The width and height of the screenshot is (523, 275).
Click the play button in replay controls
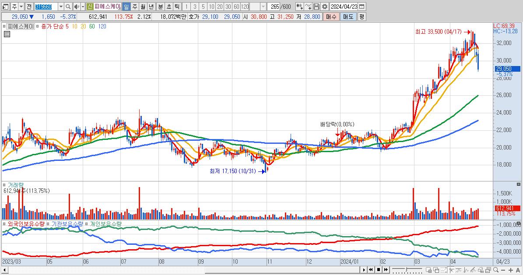(x=364, y=270)
